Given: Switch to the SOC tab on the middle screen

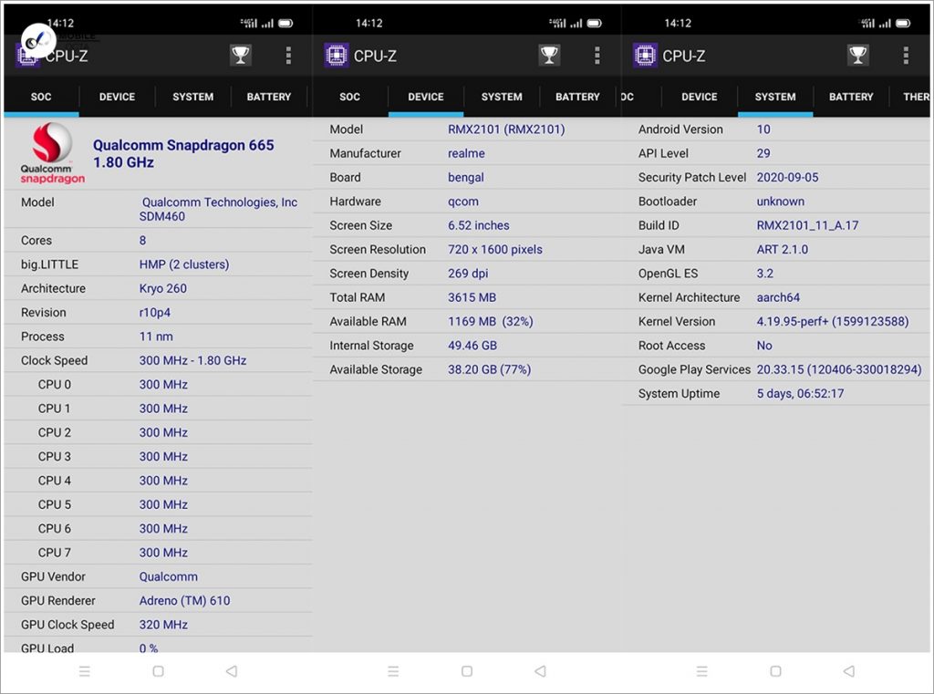Looking at the screenshot, I should tap(349, 97).
